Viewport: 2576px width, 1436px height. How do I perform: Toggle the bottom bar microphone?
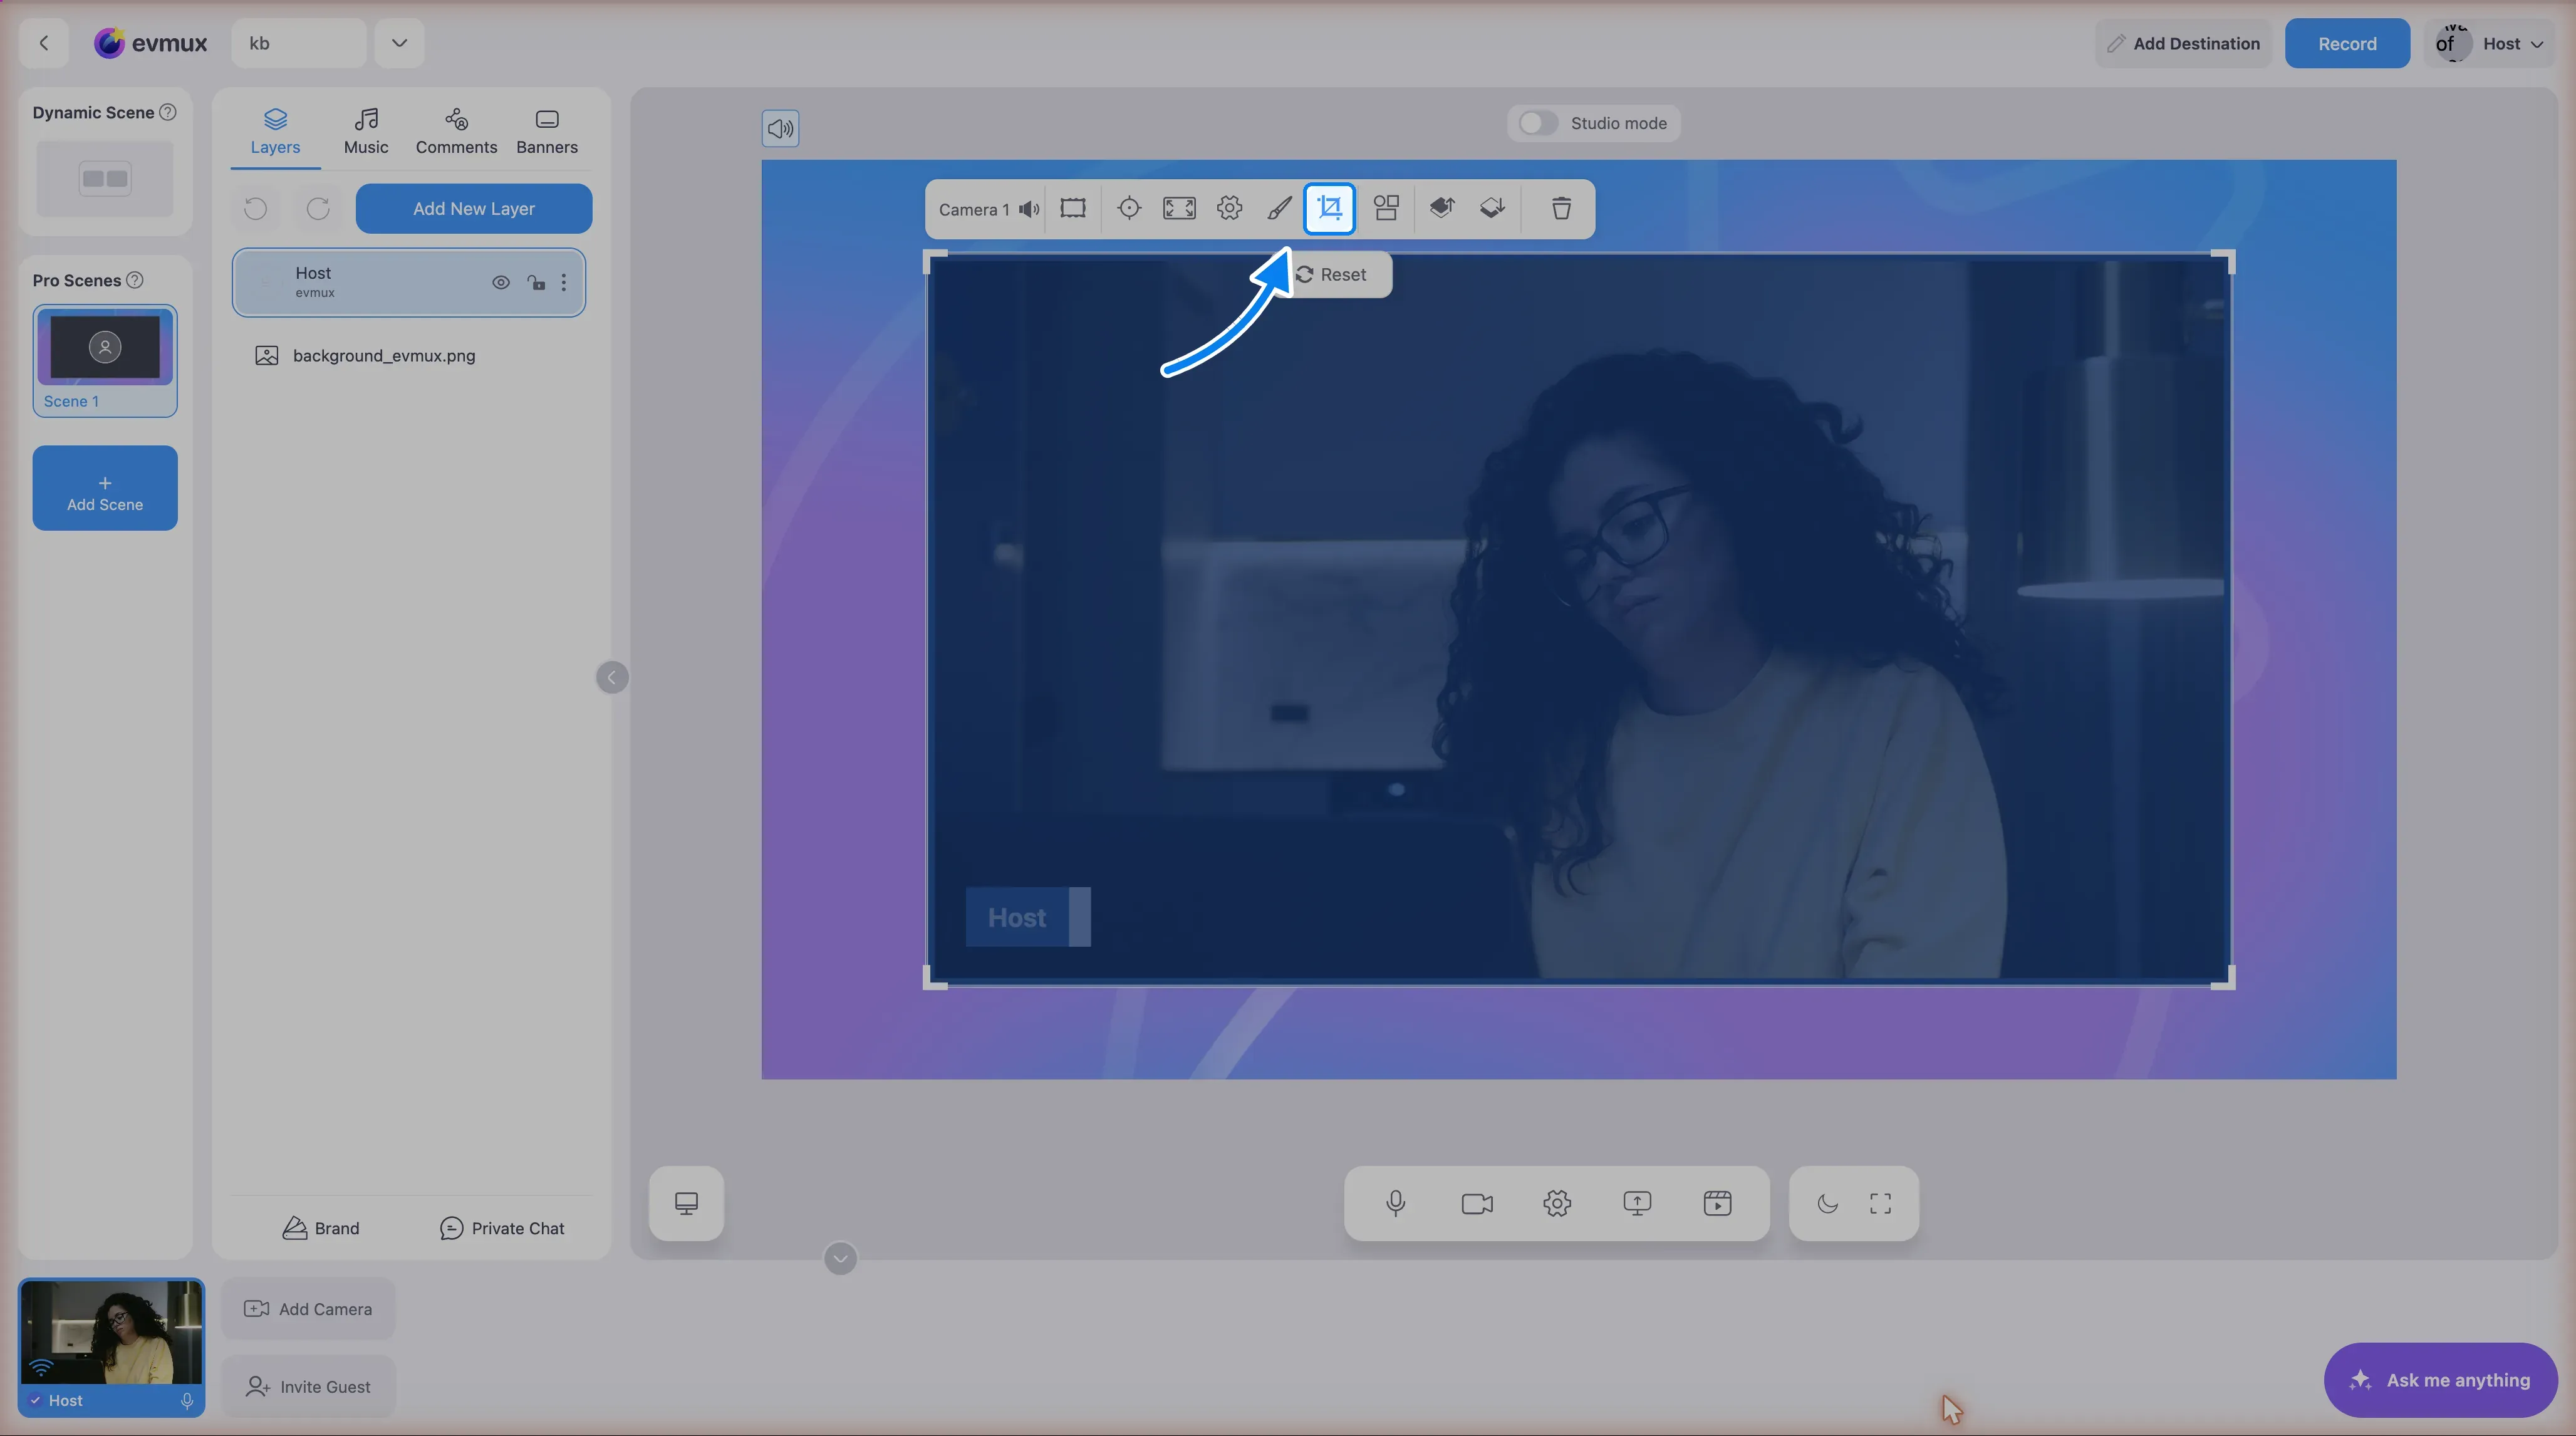1396,1203
